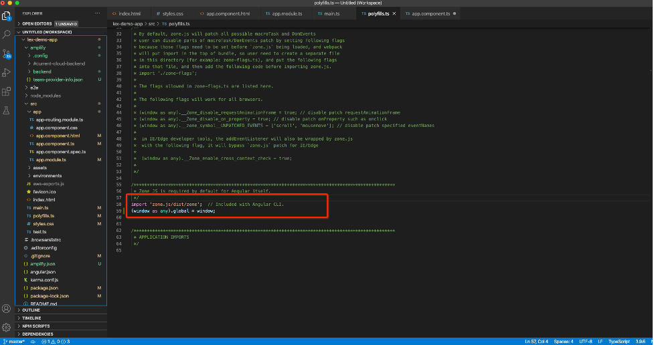This screenshot has height=345, width=654.
Task: Open the Accounts icon in activity bar
Action: 7,309
